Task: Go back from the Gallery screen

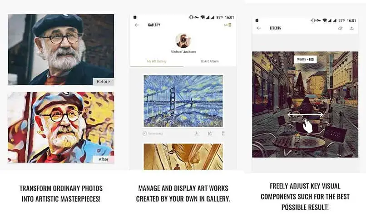Action: (137, 25)
